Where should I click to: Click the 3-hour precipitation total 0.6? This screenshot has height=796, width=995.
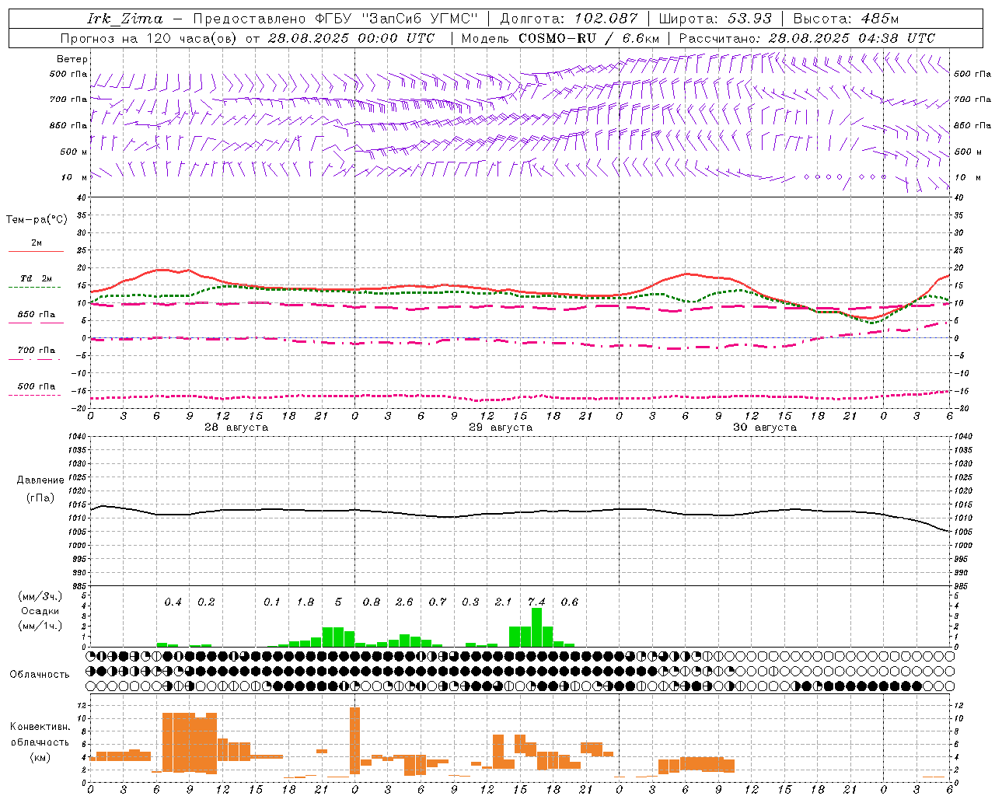pyautogui.click(x=570, y=602)
